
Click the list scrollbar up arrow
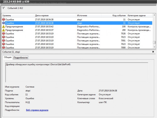pos(154,15)
